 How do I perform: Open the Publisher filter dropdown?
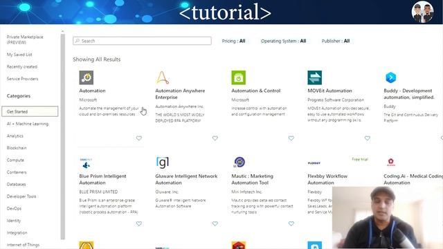336,41
